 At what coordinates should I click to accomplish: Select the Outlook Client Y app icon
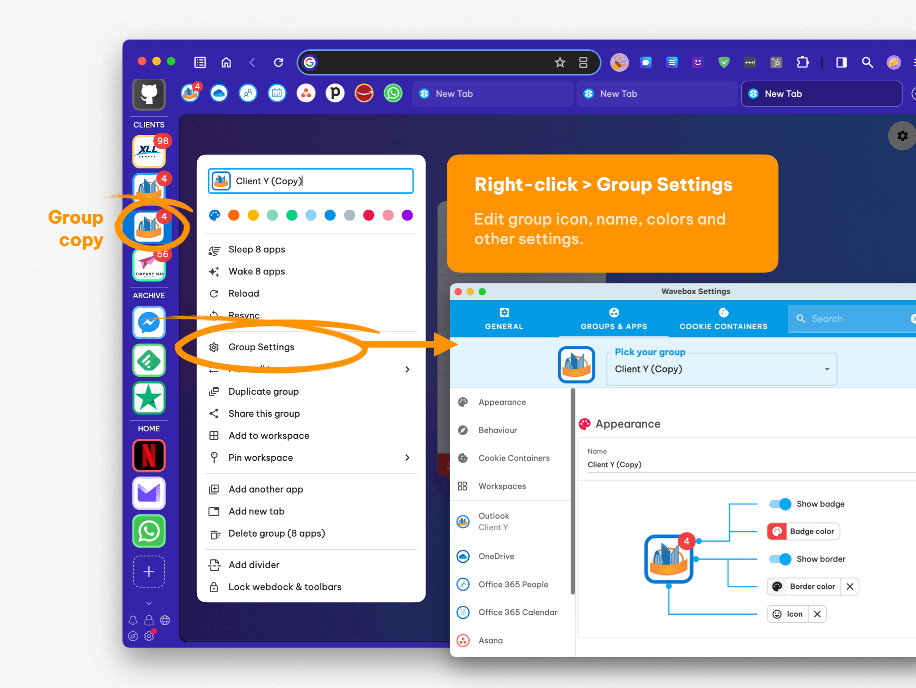pyautogui.click(x=463, y=520)
